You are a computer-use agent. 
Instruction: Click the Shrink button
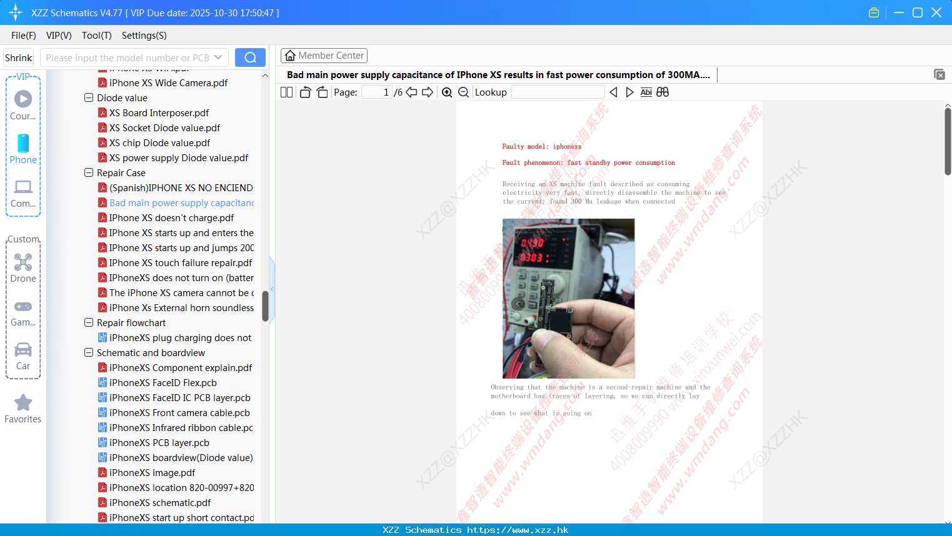pos(18,57)
